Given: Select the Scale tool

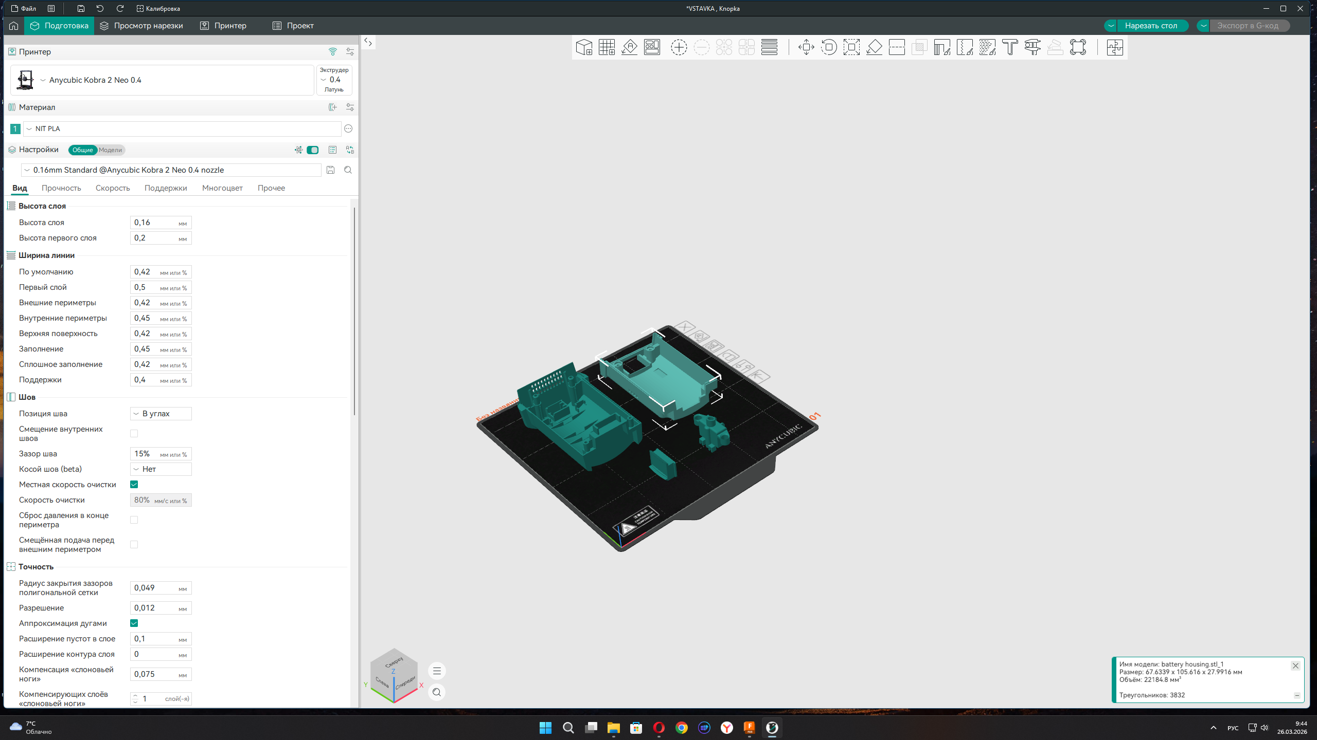Looking at the screenshot, I should pyautogui.click(x=851, y=47).
